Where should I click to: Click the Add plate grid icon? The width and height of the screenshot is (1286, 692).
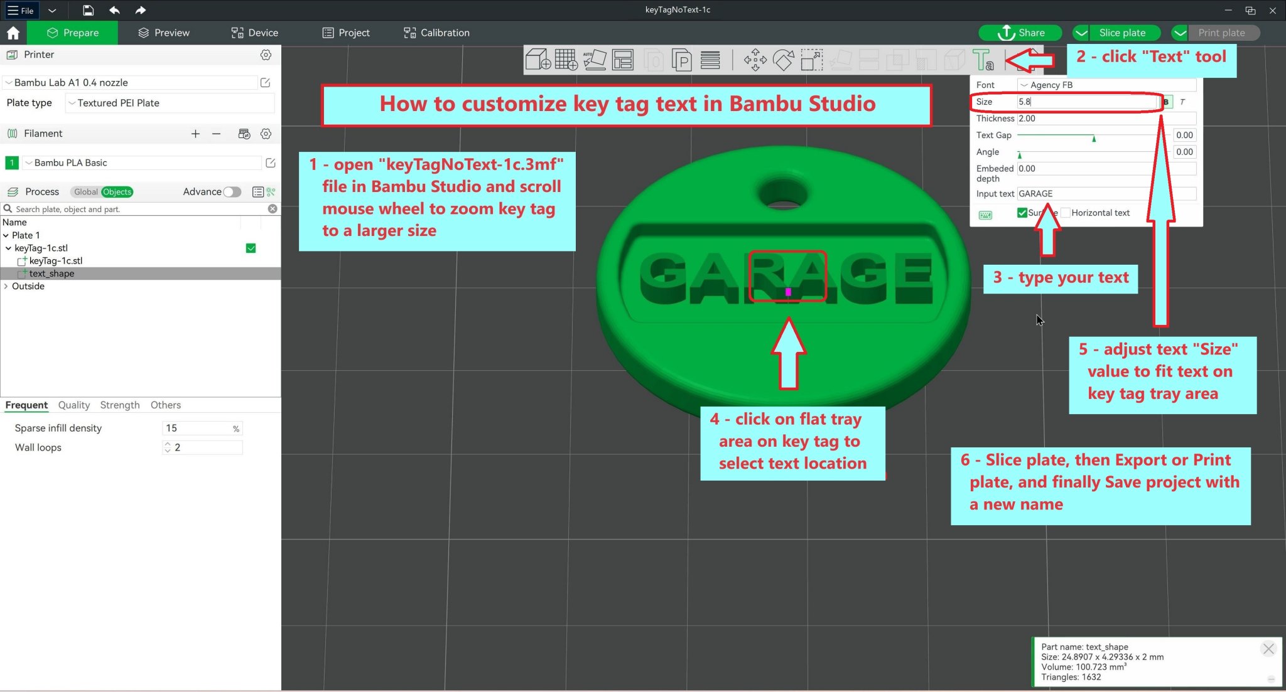566,60
